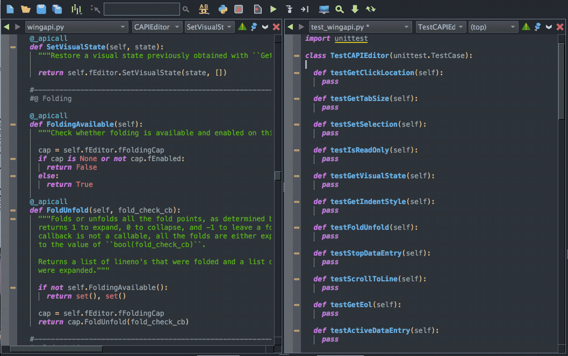Click the 'testScrollToLine' method name

tap(364, 279)
